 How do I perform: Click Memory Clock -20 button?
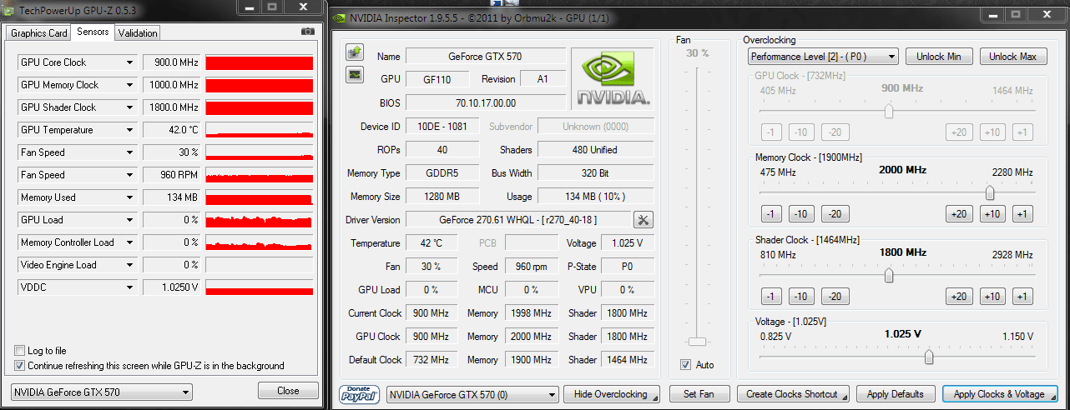(834, 214)
